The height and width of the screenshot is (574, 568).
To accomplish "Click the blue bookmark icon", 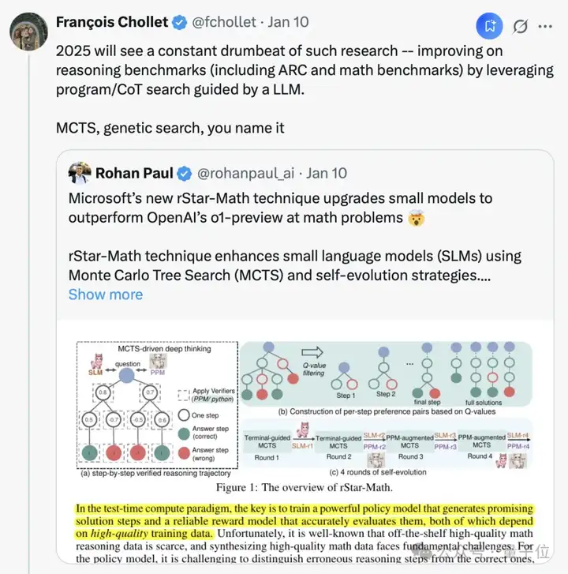I will point(489,26).
